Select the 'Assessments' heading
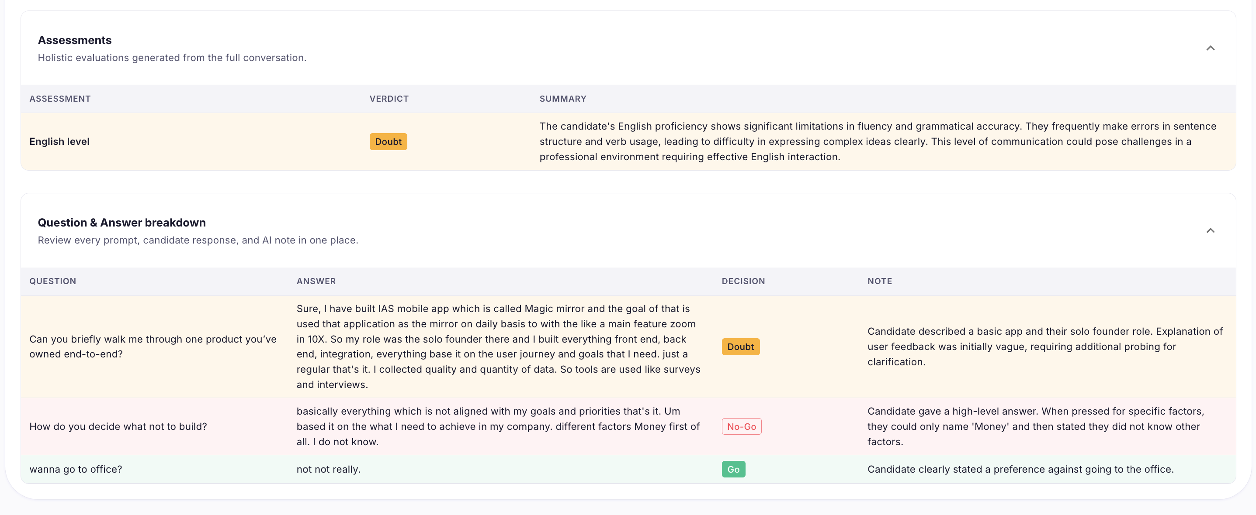 coord(75,40)
